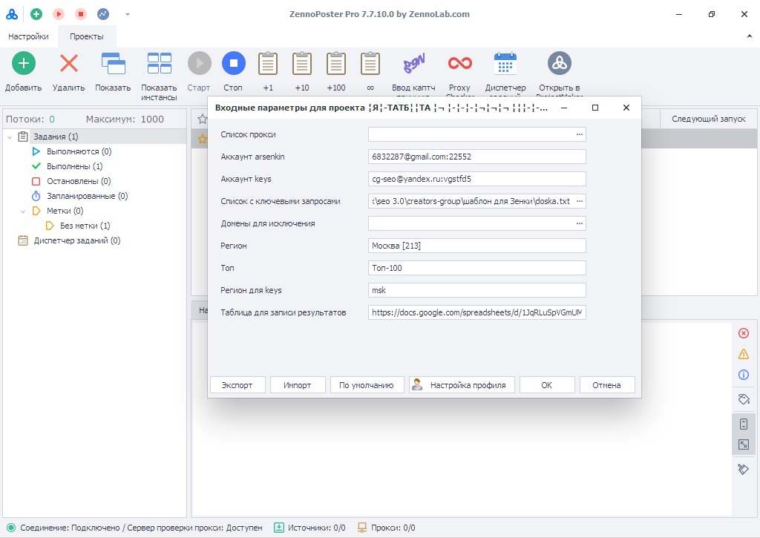Viewport: 760px width, 538px height.
Task: Switch to the Проекты tab
Action: [x=87, y=36]
